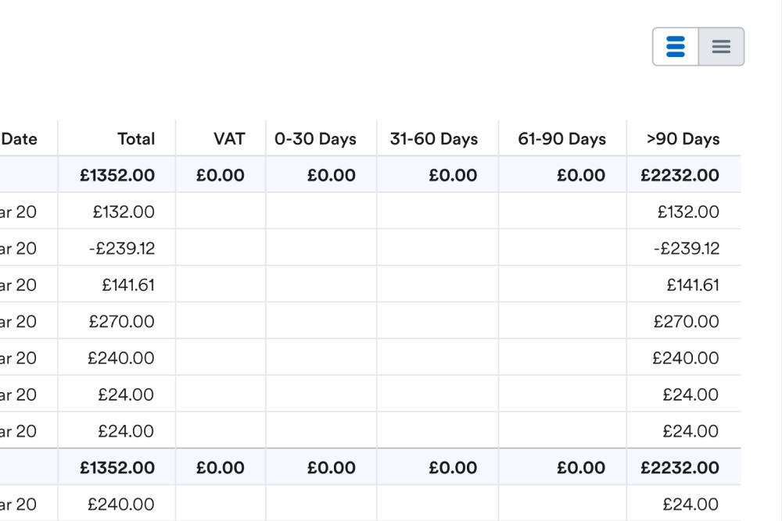Switch to the thick-row comfortable view icon
782x521 pixels.
pyautogui.click(x=676, y=47)
